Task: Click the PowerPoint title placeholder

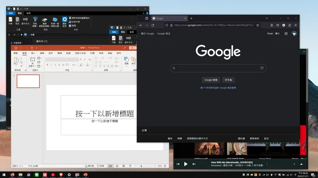Action: 105,113
